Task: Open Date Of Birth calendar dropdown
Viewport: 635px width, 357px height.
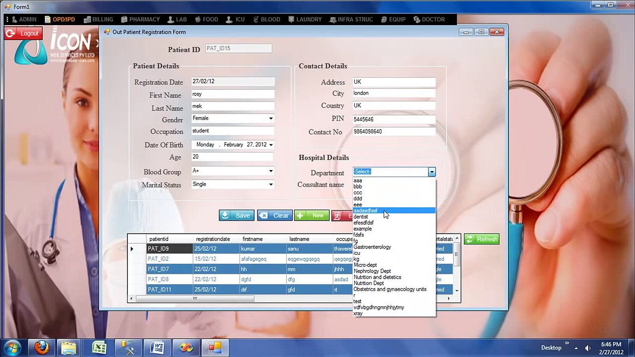Action: 271,145
